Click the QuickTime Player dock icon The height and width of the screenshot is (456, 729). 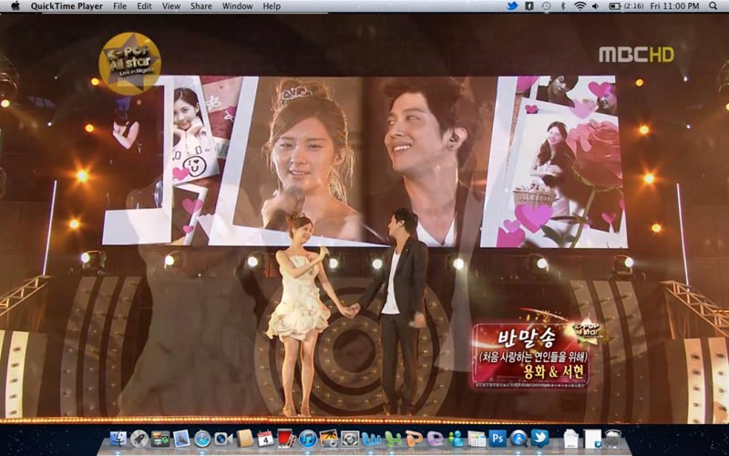click(519, 439)
